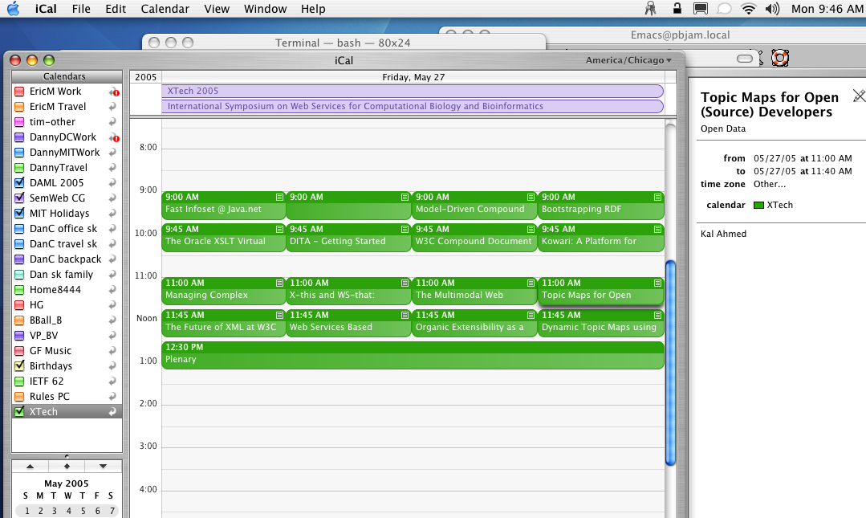The width and height of the screenshot is (866, 518).
Task: Open the calendar XTech popup in info drawer
Action: [773, 205]
